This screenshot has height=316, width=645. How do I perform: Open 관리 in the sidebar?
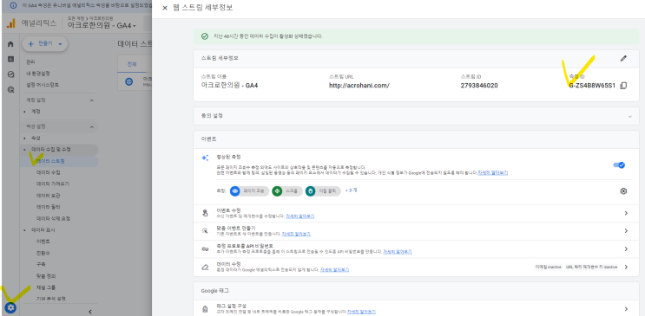[x=30, y=62]
